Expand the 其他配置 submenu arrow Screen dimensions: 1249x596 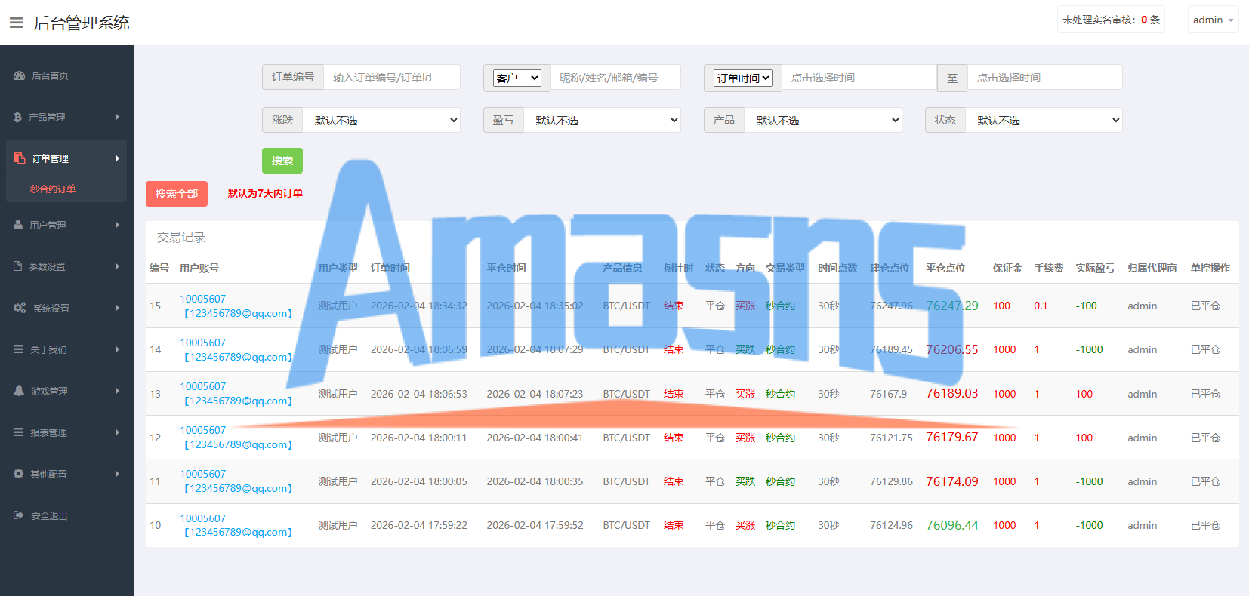[118, 474]
